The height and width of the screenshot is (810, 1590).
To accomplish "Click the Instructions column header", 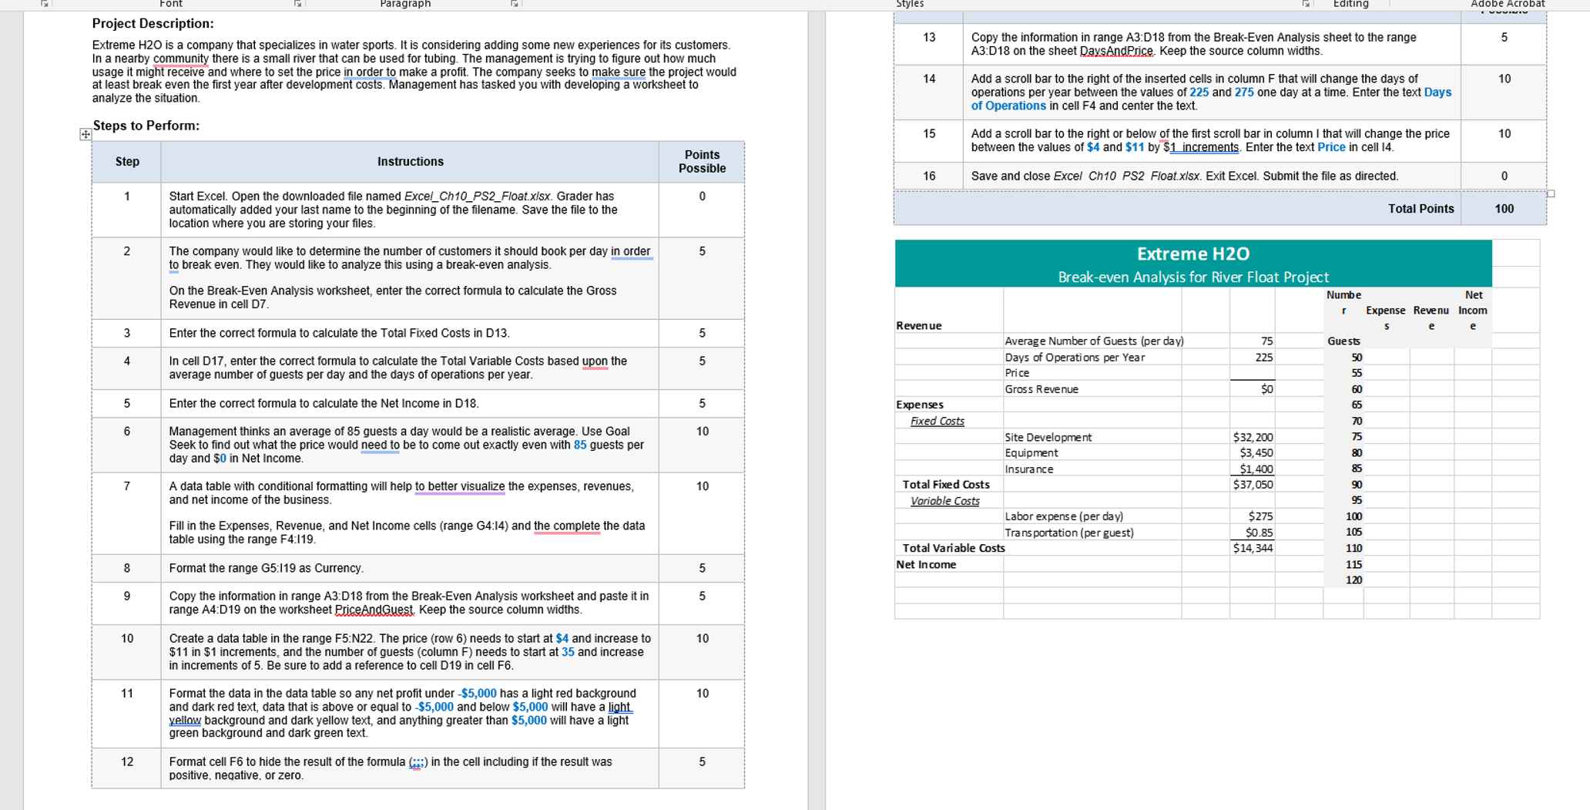I will [x=411, y=162].
